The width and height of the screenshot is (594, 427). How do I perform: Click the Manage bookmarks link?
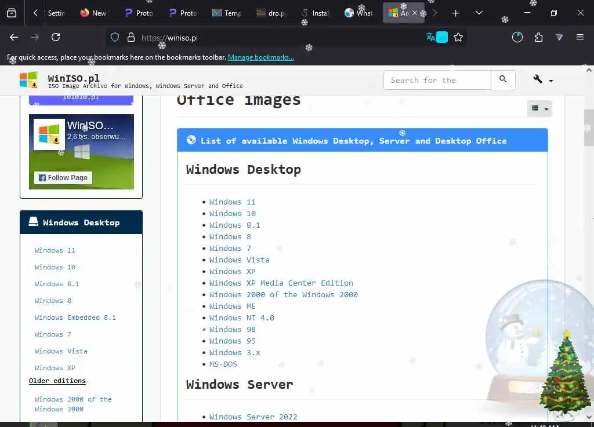260,57
